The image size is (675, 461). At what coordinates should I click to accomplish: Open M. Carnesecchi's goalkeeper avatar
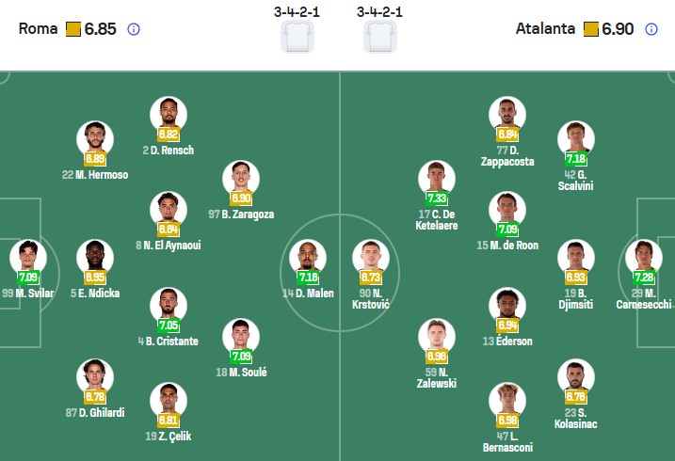[x=645, y=257]
